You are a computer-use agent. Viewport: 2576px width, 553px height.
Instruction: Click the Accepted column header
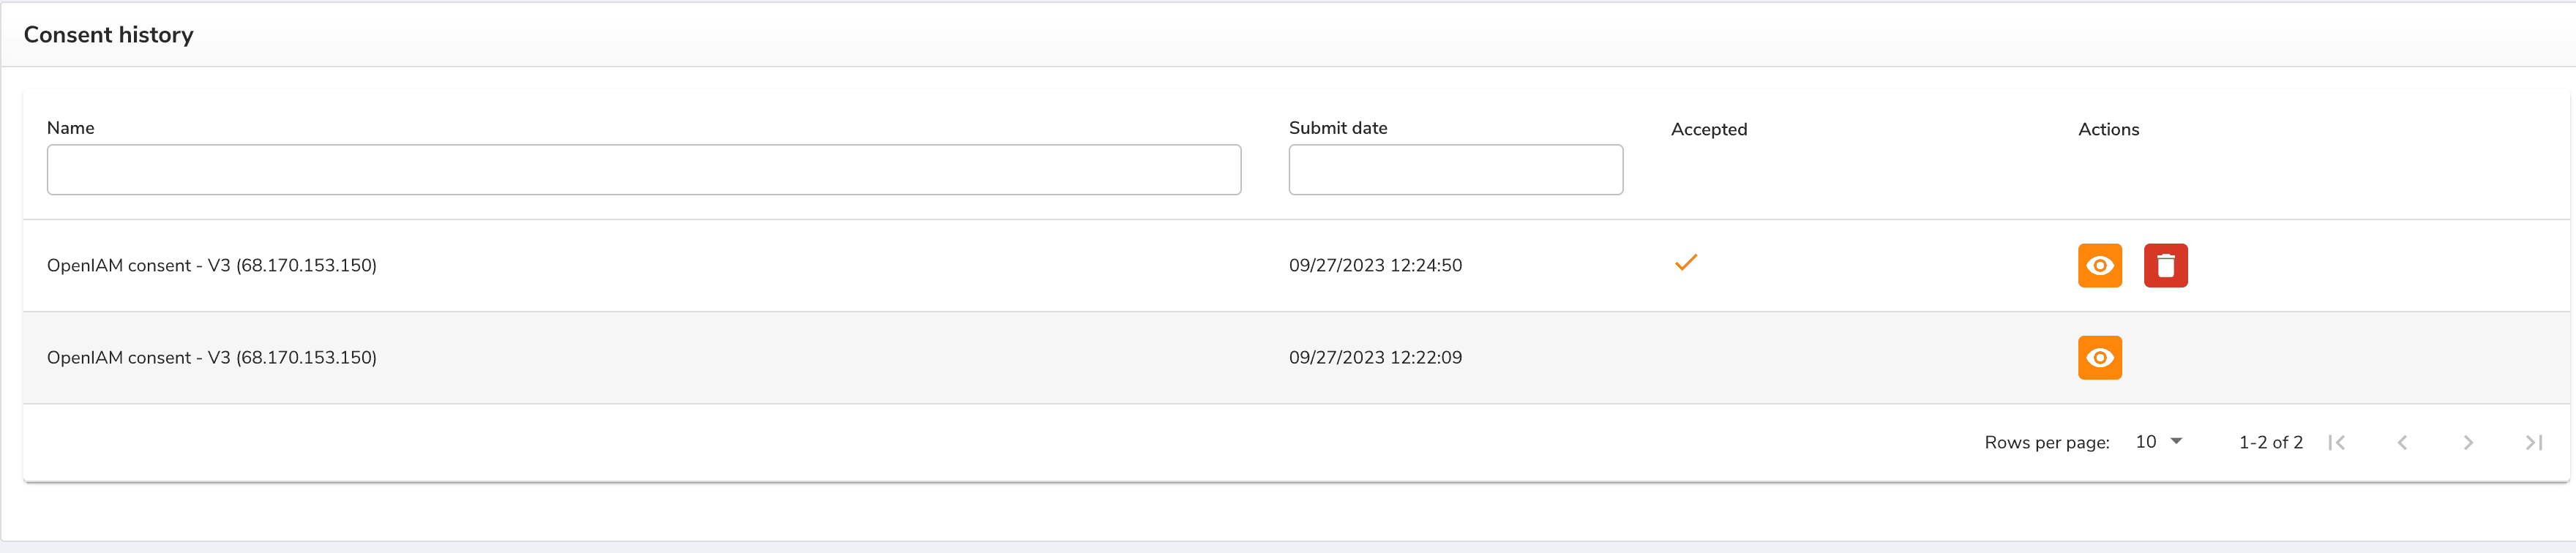(1708, 129)
